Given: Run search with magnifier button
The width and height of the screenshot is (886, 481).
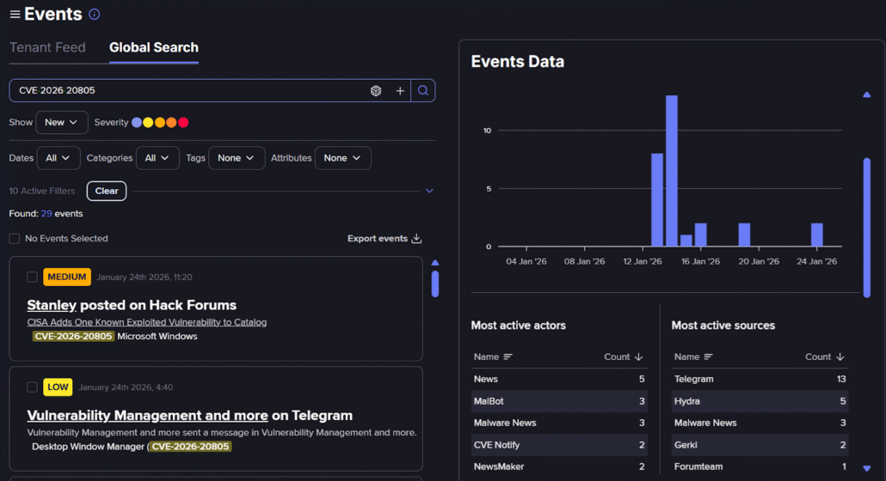Looking at the screenshot, I should click(x=423, y=91).
